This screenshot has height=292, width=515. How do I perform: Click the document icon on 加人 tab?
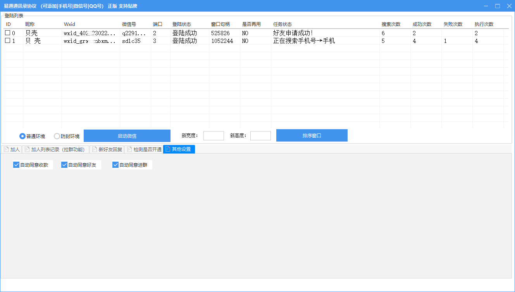point(6,149)
